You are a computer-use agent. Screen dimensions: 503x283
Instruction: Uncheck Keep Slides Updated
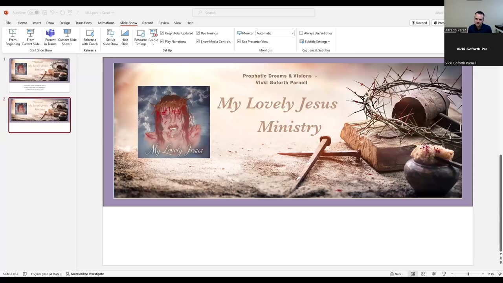(162, 33)
